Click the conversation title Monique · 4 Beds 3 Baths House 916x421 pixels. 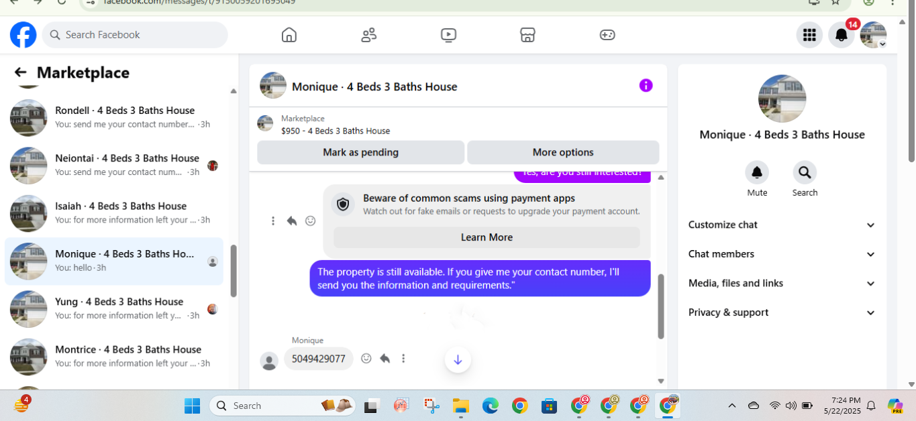click(374, 86)
